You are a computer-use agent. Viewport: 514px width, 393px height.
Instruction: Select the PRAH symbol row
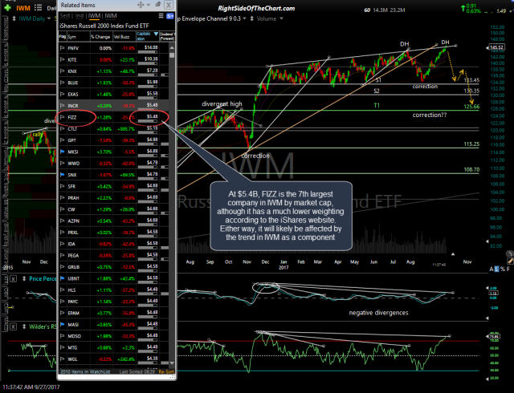coord(114,198)
